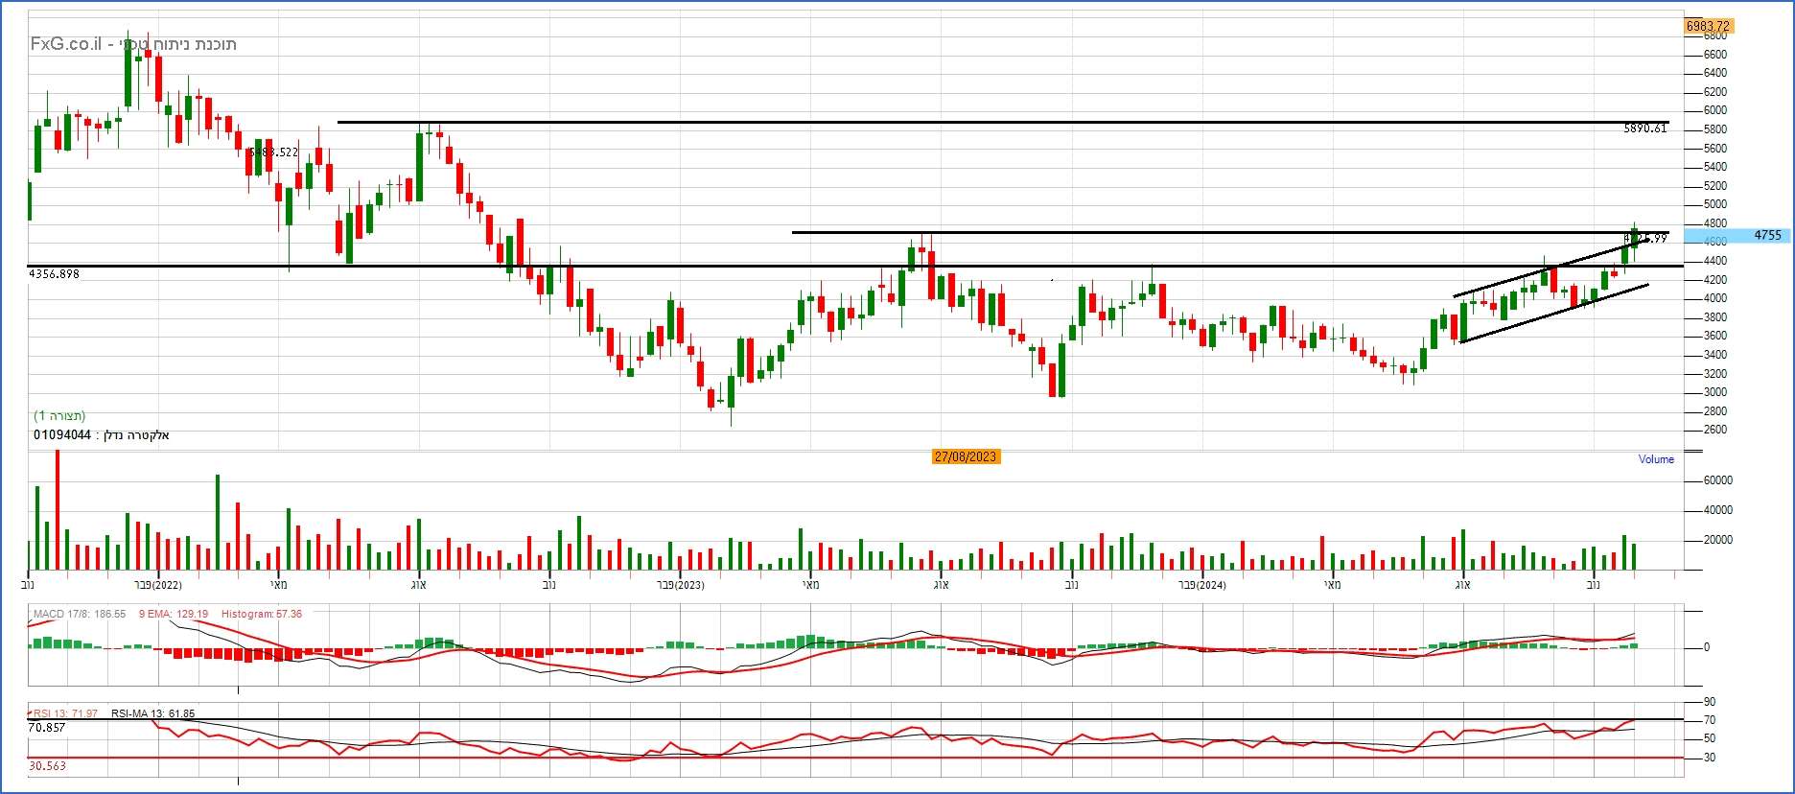Click the פבר(2024) time axis label

pyautogui.click(x=1202, y=585)
